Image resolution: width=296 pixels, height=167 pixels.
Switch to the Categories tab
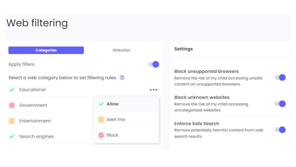pos(46,50)
